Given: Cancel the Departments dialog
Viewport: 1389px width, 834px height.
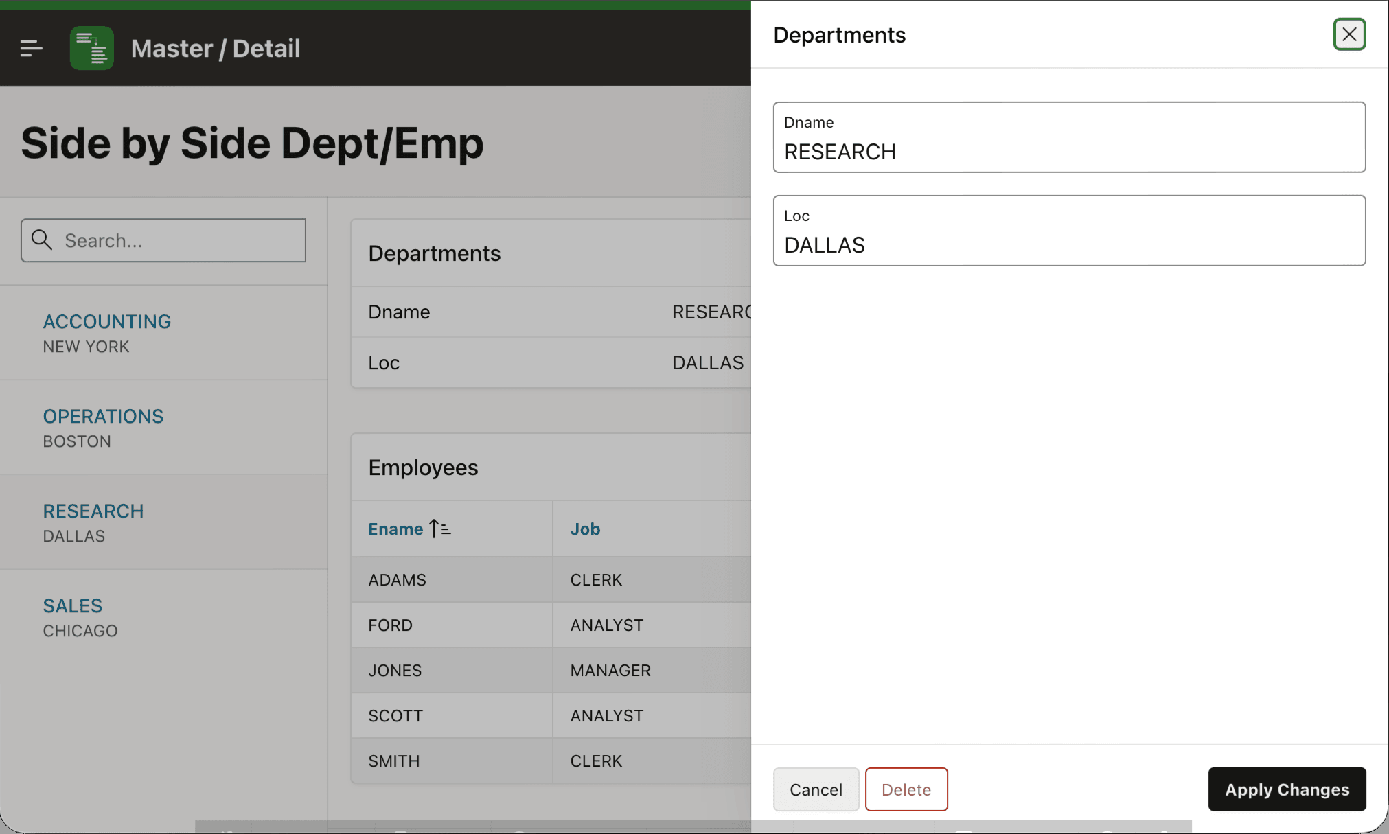Looking at the screenshot, I should tap(816, 789).
